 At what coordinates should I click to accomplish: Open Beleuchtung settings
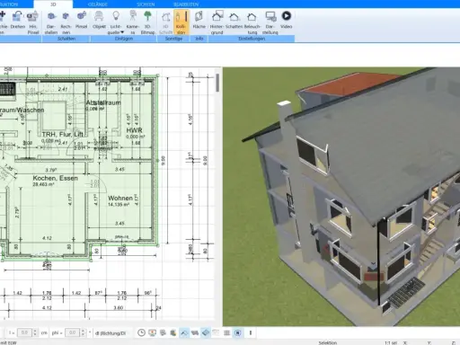(252, 22)
